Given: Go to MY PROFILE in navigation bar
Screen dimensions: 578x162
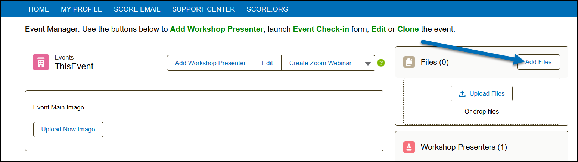Looking at the screenshot, I should coord(81,9).
